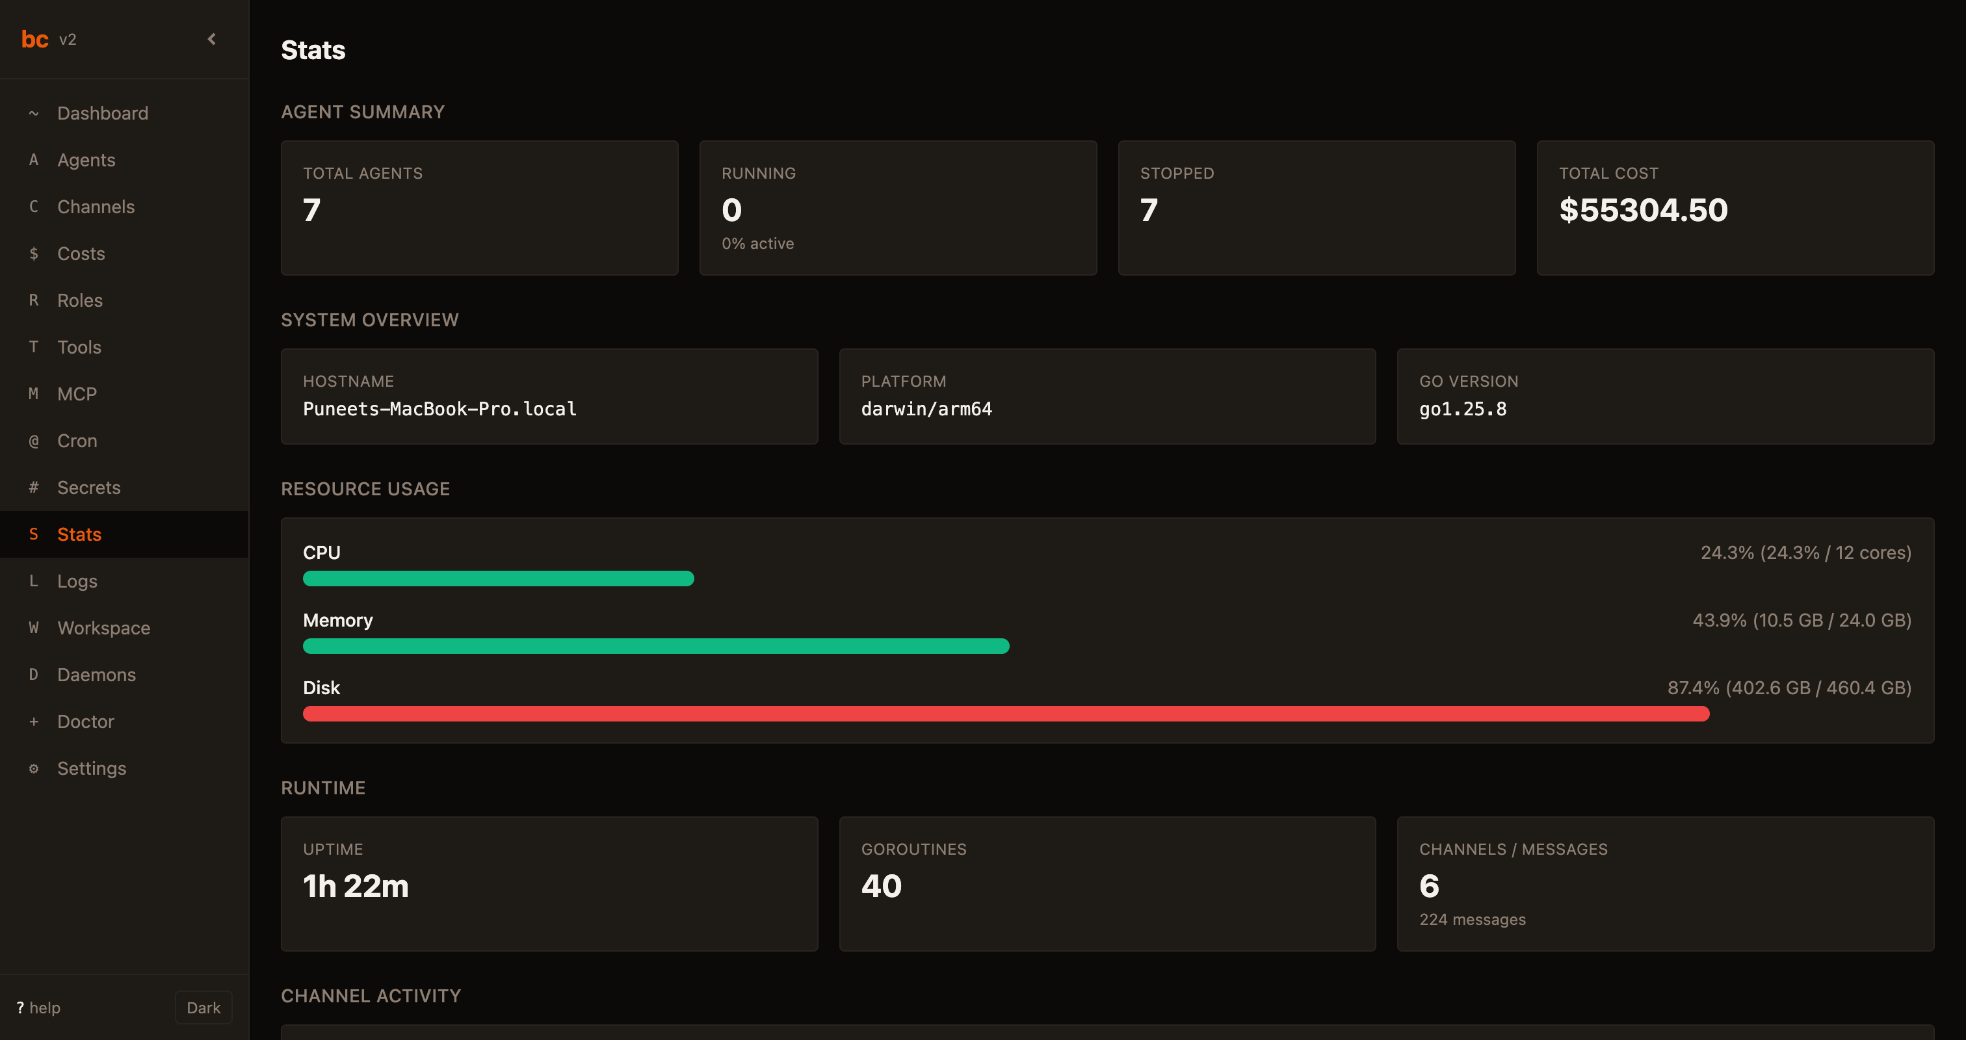Image resolution: width=1966 pixels, height=1040 pixels.
Task: Click the 43.9% memory readout
Action: point(1802,620)
